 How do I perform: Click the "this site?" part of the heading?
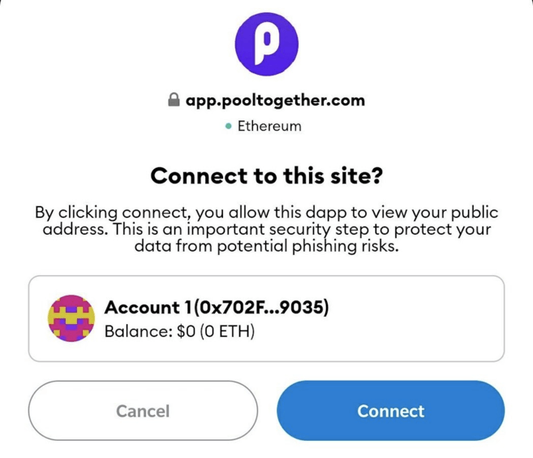pyautogui.click(x=334, y=175)
